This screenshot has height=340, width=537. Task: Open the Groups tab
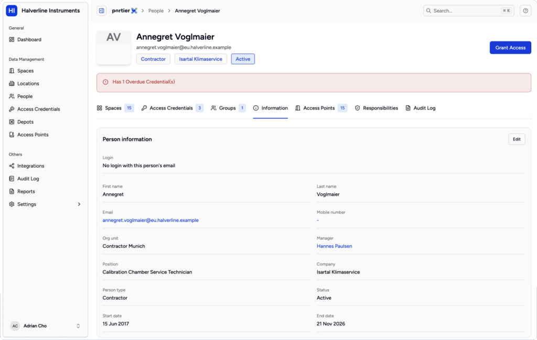point(228,108)
